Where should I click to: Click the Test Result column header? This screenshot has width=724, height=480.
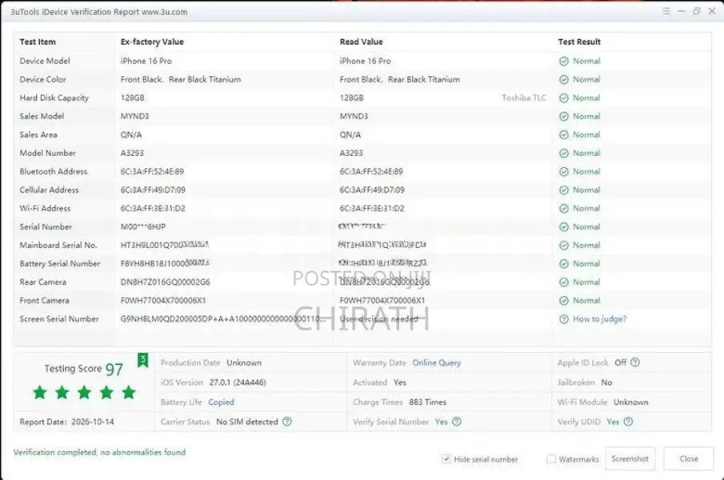pyautogui.click(x=579, y=42)
